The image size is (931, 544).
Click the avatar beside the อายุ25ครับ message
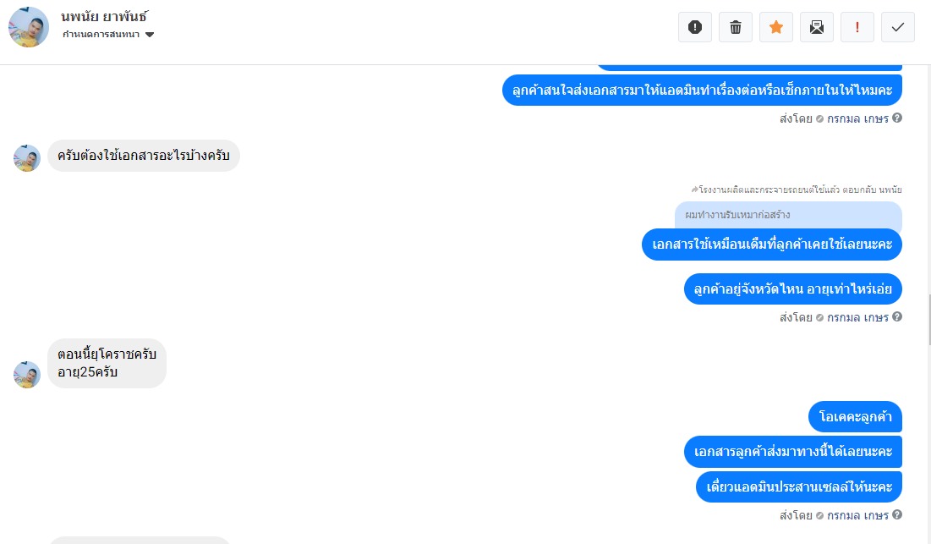click(27, 375)
